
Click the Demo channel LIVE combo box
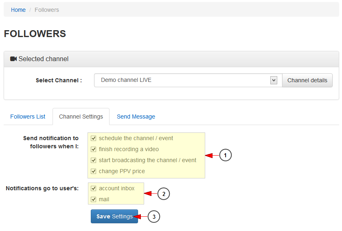pos(188,80)
